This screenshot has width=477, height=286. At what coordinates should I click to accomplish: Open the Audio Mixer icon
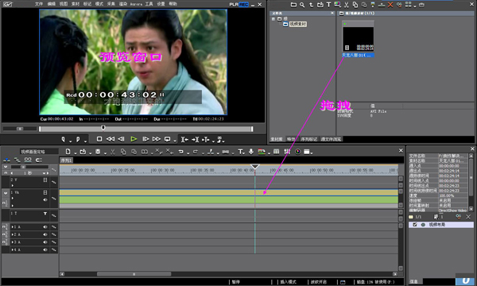click(287, 152)
